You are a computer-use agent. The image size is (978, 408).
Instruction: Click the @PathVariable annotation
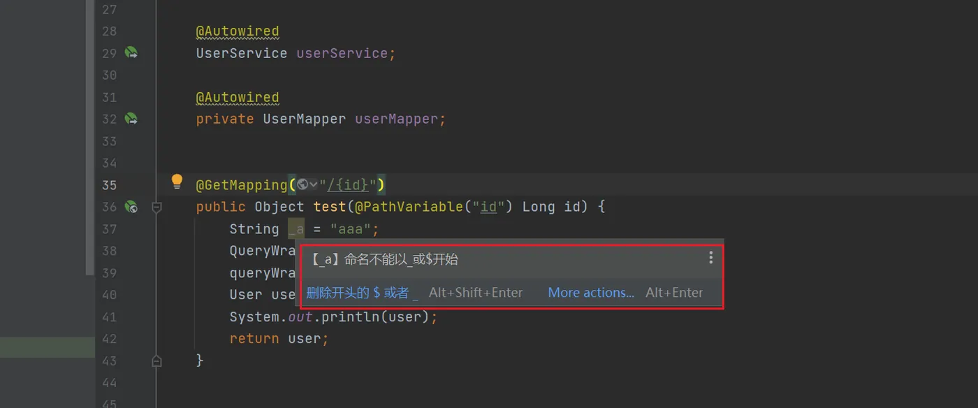tap(409, 207)
